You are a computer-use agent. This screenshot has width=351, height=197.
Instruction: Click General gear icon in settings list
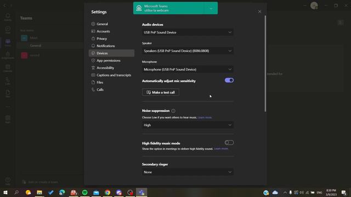tap(93, 24)
